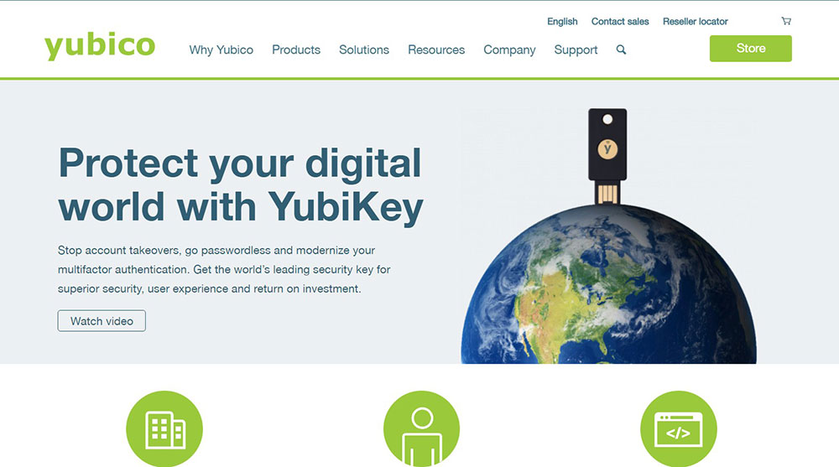Screen dimensions: 839x467
Task: Click the YubiKey device image
Action: 607,156
